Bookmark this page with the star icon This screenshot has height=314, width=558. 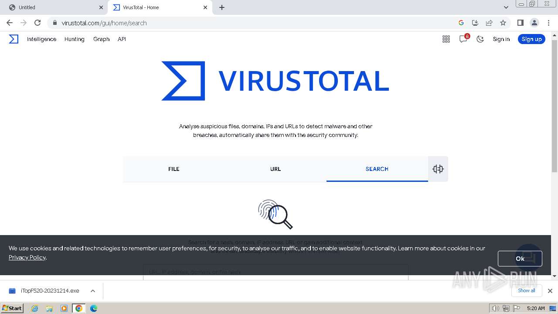pyautogui.click(x=503, y=23)
